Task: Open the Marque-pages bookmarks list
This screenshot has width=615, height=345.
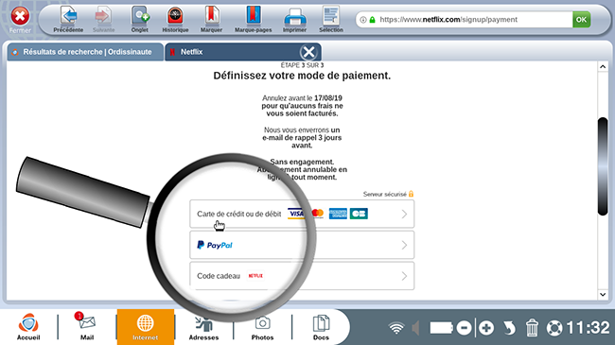Action: tap(254, 19)
